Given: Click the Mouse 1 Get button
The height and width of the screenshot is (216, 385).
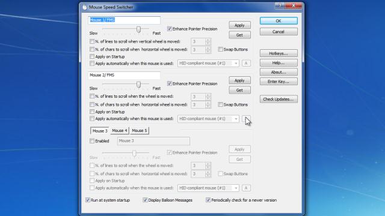Looking at the screenshot, I should [239, 35].
